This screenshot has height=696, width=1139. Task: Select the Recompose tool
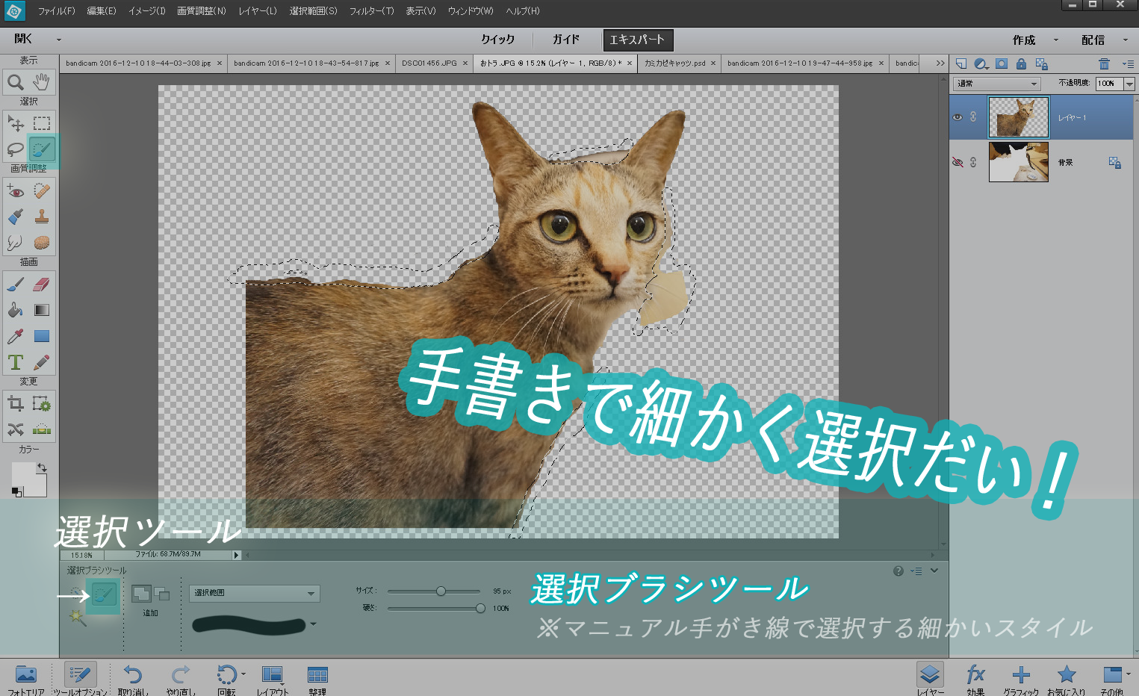(42, 404)
